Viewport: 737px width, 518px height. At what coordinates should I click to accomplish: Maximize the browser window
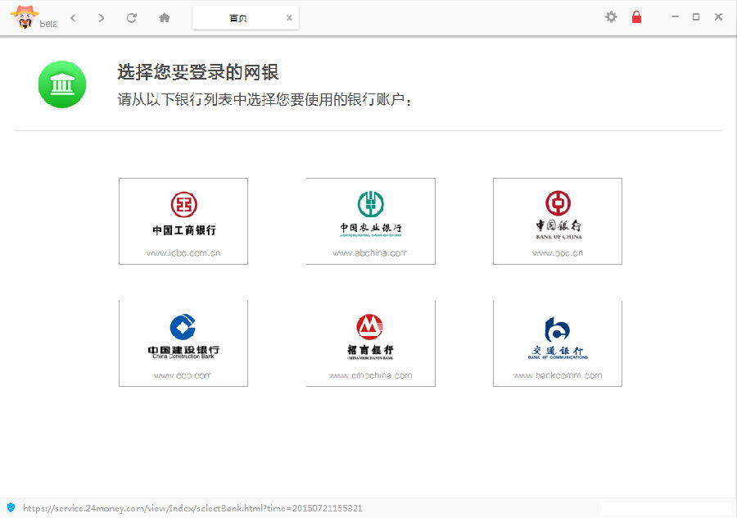pyautogui.click(x=696, y=17)
